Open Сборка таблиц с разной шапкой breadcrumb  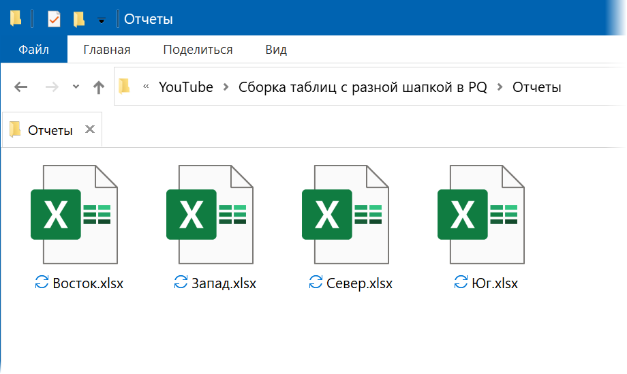tap(363, 87)
